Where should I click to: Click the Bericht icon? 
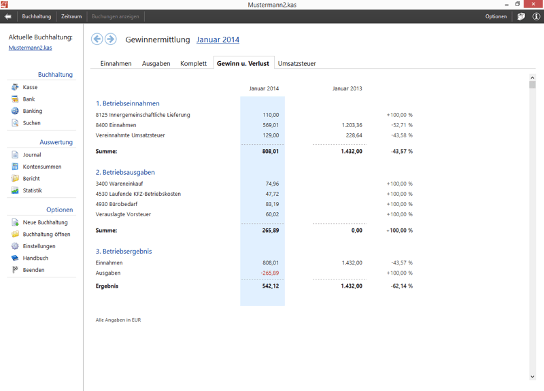point(15,178)
